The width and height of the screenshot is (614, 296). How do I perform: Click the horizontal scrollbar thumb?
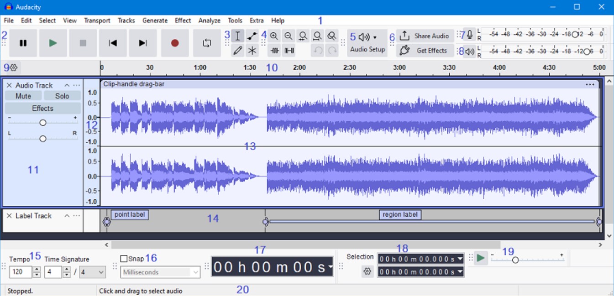306,245
